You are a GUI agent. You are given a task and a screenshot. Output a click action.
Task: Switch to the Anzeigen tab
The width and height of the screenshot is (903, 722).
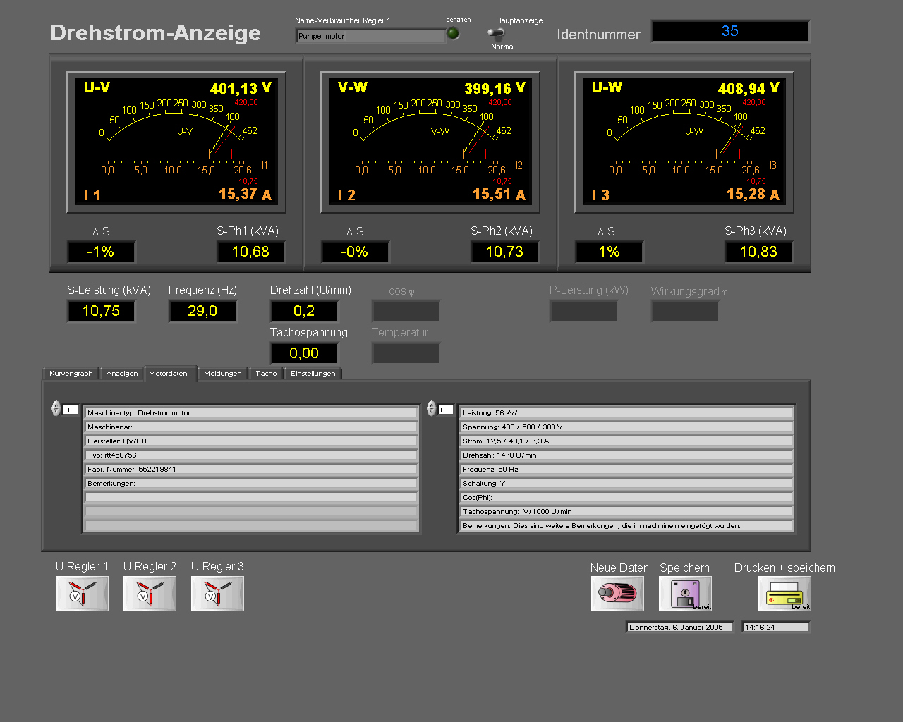pyautogui.click(x=122, y=374)
